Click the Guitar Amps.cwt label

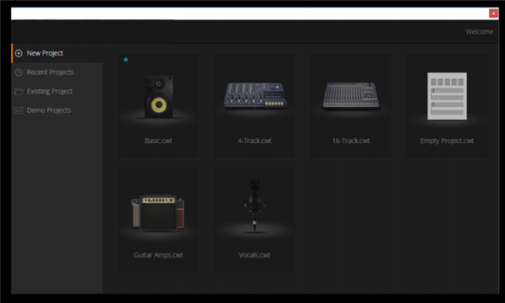(x=158, y=255)
